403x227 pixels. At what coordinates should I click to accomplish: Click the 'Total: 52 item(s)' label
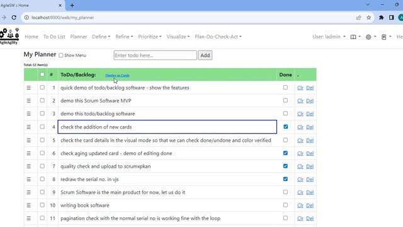click(x=35, y=65)
